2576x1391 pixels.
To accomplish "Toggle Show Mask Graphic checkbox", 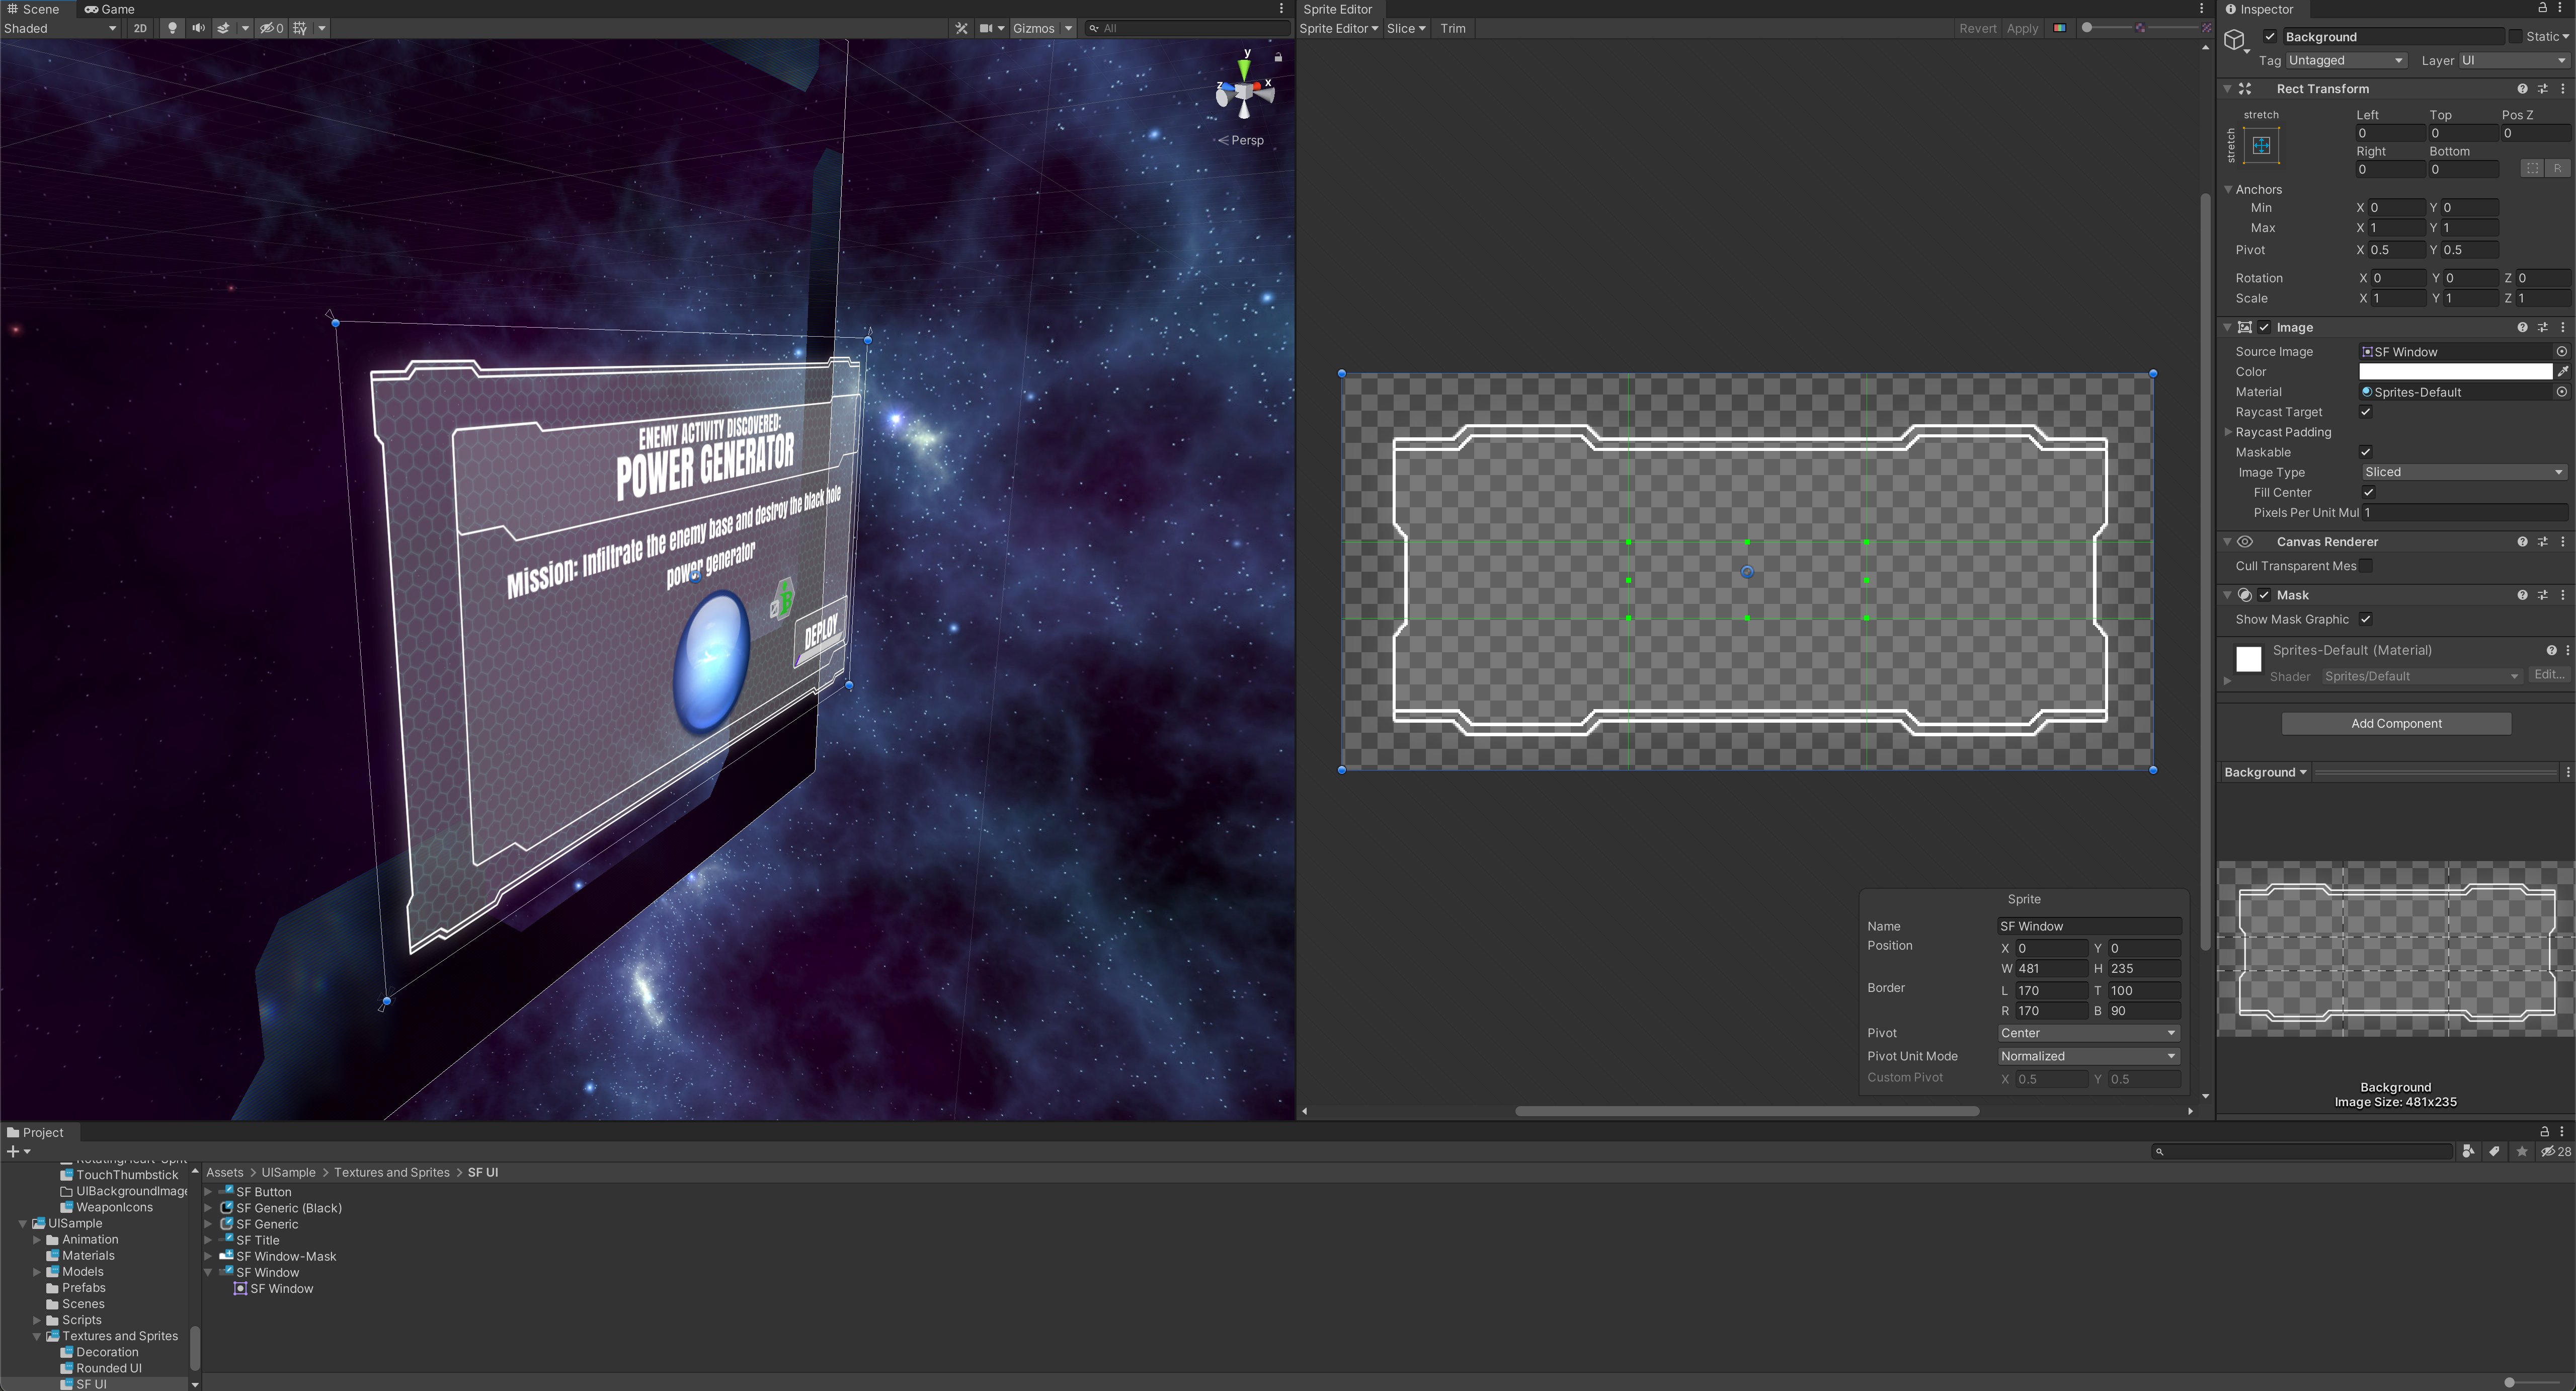I will [x=2366, y=619].
